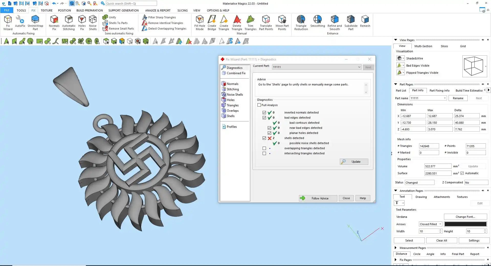Open the Support Generation ribbon tab
The height and width of the screenshot is (266, 491).
123,10
